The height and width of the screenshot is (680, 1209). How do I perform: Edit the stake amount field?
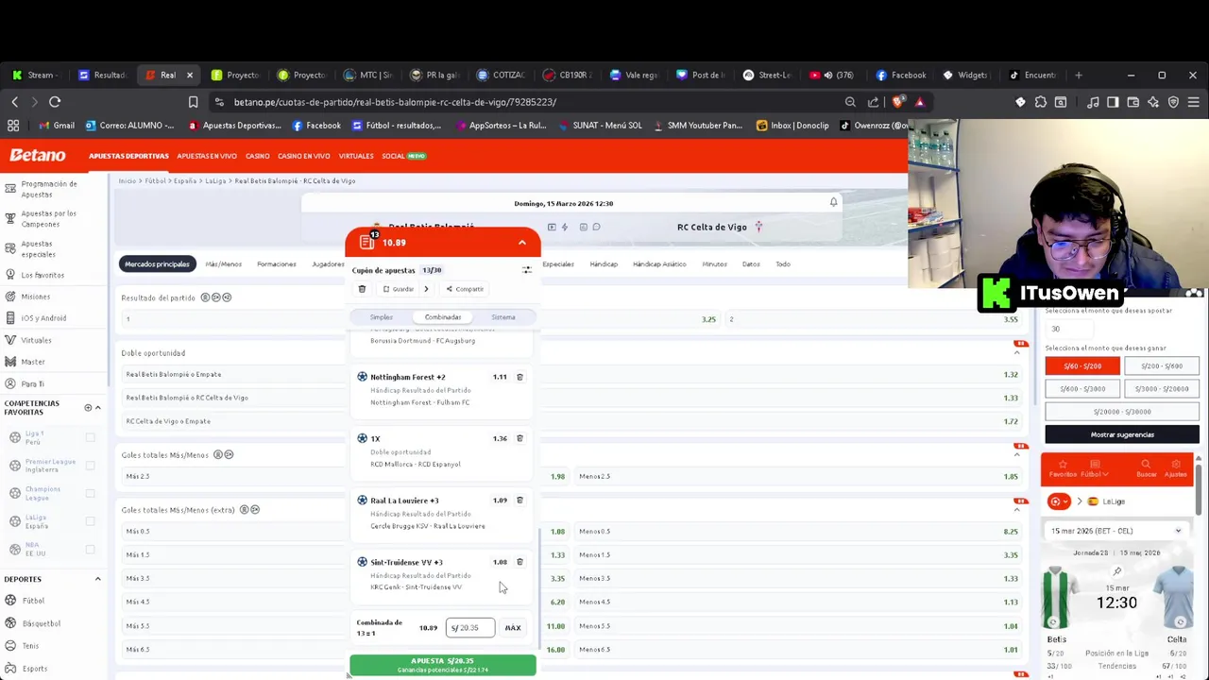(470, 628)
